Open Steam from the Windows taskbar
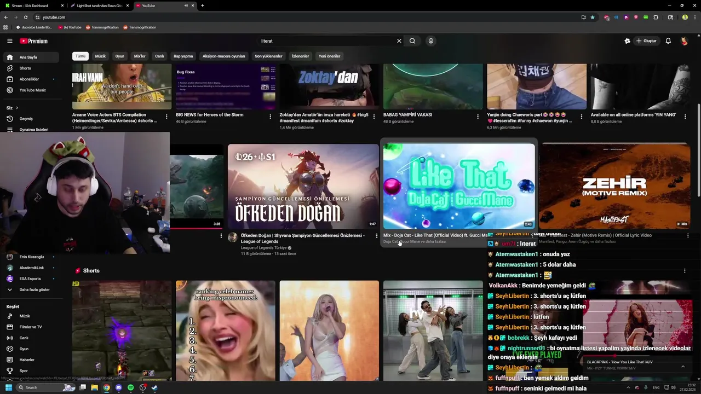Image resolution: width=701 pixels, height=394 pixels. tap(154, 387)
